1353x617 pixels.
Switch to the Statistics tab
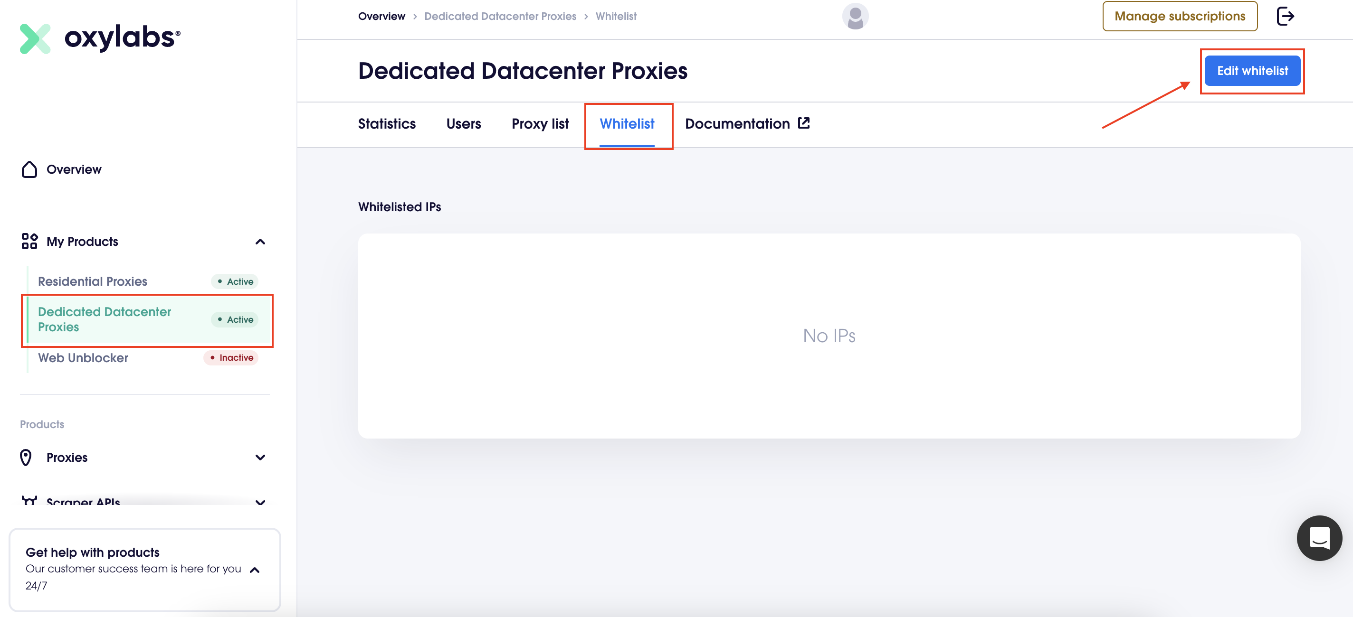(387, 124)
